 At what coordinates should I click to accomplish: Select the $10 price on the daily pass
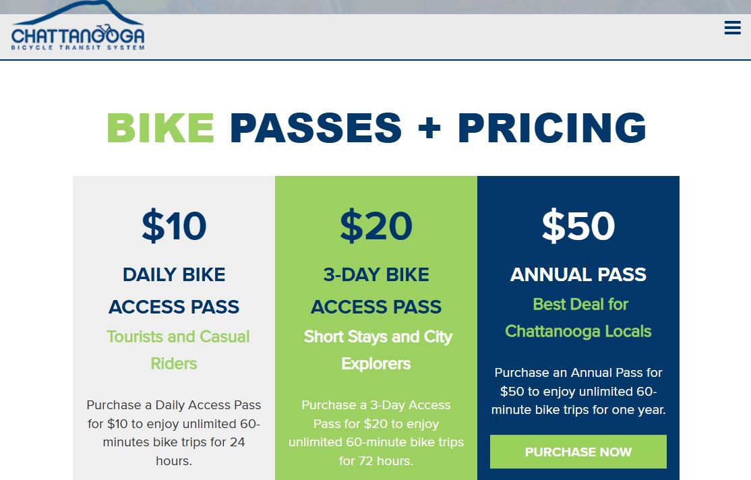point(173,226)
